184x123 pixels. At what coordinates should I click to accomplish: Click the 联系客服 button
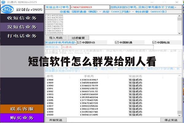(x=22, y=109)
